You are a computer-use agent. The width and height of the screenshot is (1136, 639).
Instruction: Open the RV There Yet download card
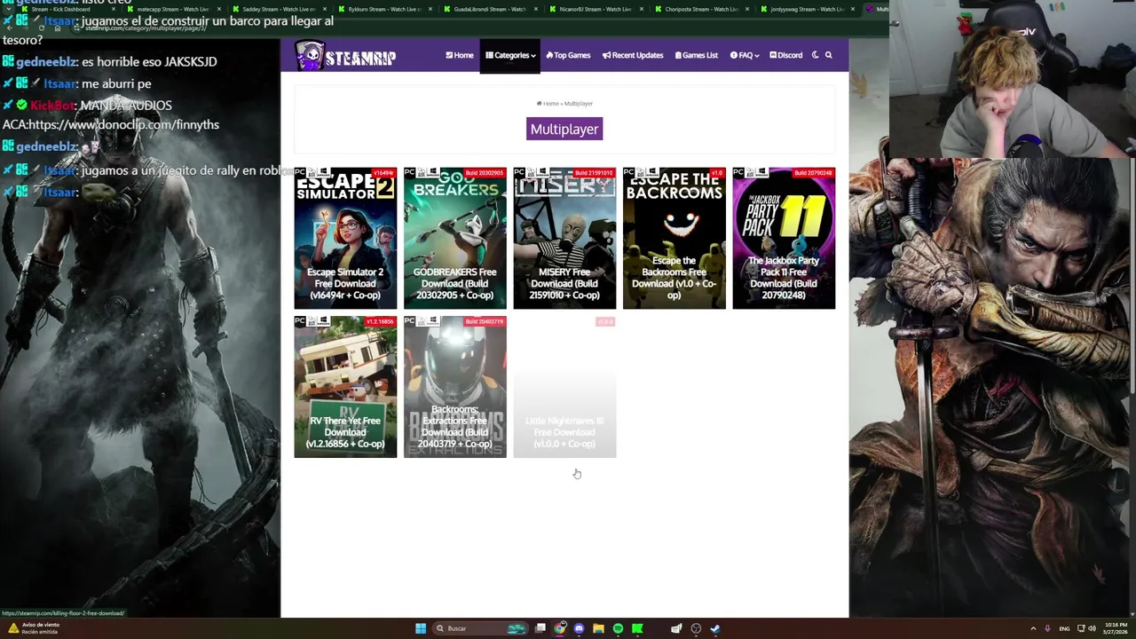pos(345,387)
